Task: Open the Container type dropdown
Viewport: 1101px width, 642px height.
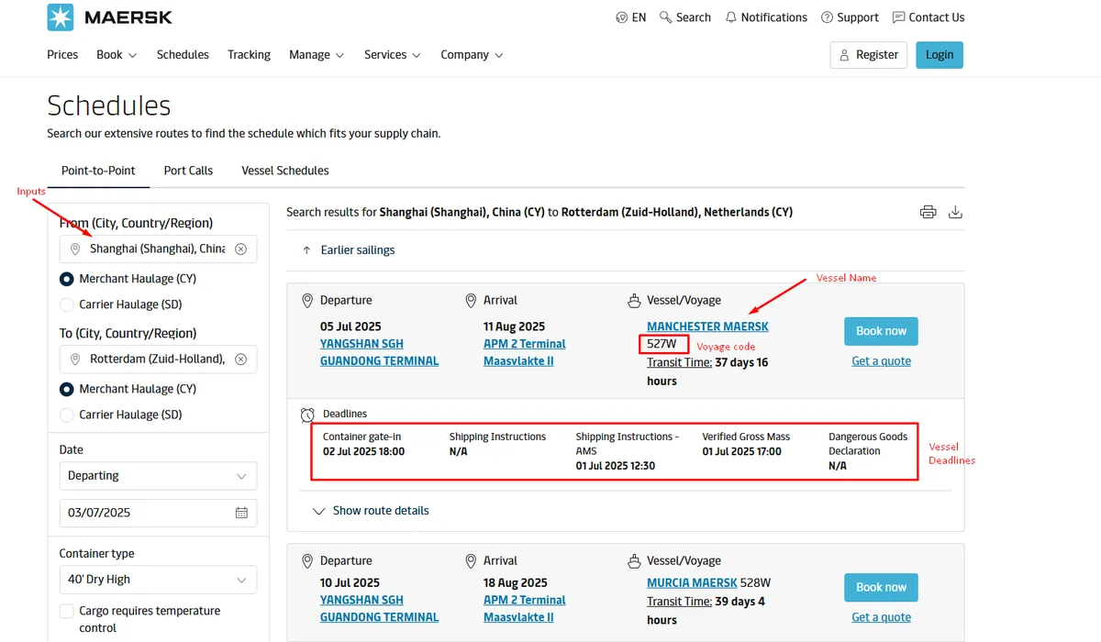Action: (x=157, y=579)
